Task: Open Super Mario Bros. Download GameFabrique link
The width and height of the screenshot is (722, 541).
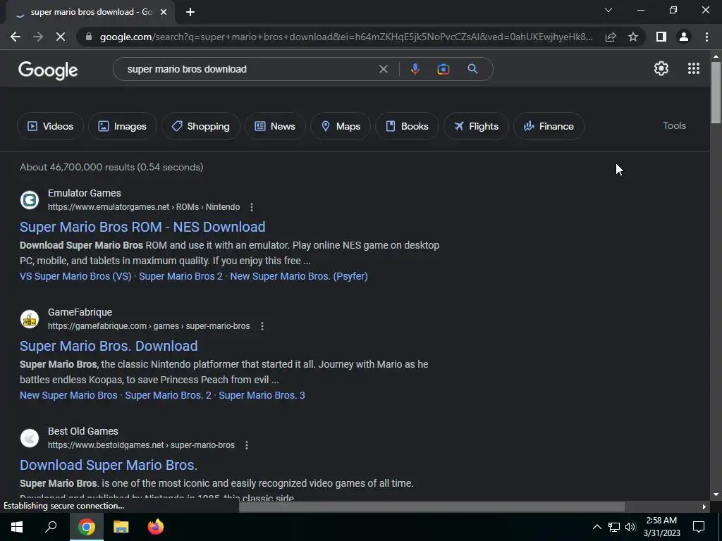Action: pos(109,346)
